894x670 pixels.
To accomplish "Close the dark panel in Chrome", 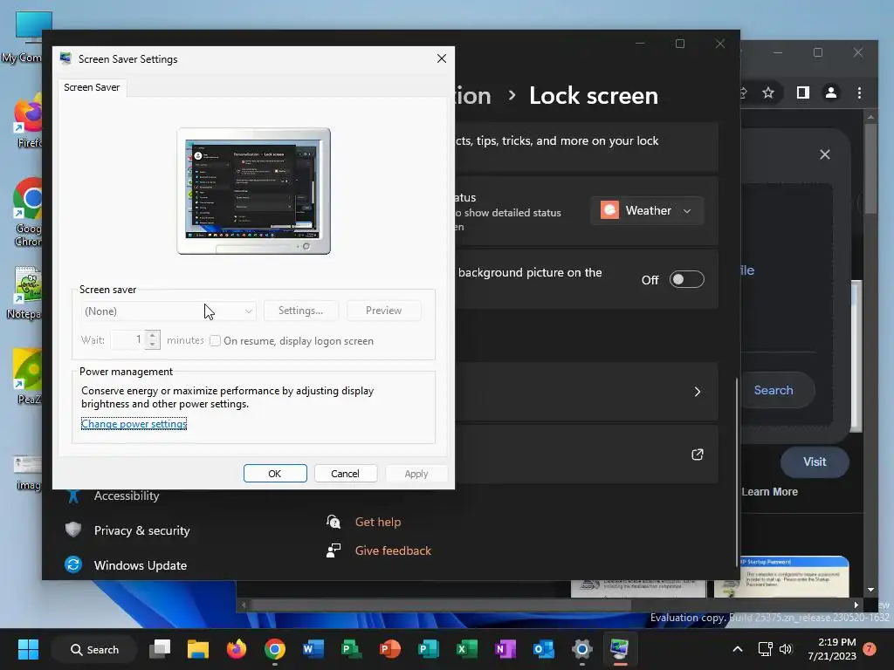I will (x=824, y=154).
